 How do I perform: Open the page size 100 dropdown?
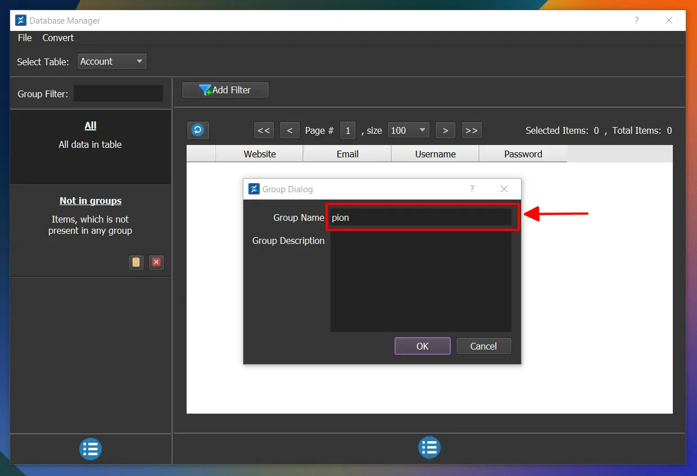click(409, 130)
